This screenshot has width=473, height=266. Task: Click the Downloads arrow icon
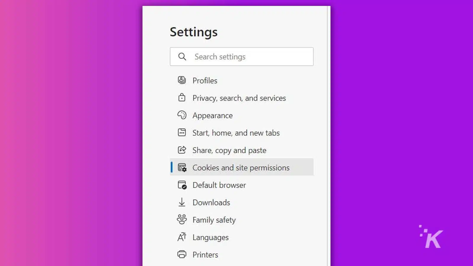pyautogui.click(x=182, y=202)
